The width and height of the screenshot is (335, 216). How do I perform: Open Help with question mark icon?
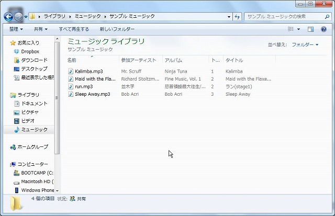(x=323, y=29)
